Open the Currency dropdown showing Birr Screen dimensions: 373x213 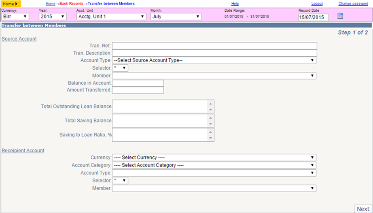coord(15,17)
